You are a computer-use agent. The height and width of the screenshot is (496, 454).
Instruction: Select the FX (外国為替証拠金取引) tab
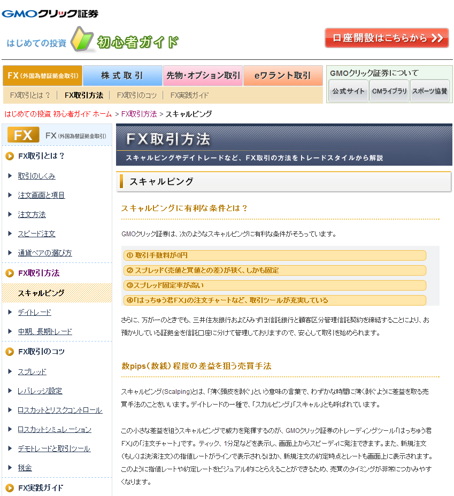[x=43, y=75]
